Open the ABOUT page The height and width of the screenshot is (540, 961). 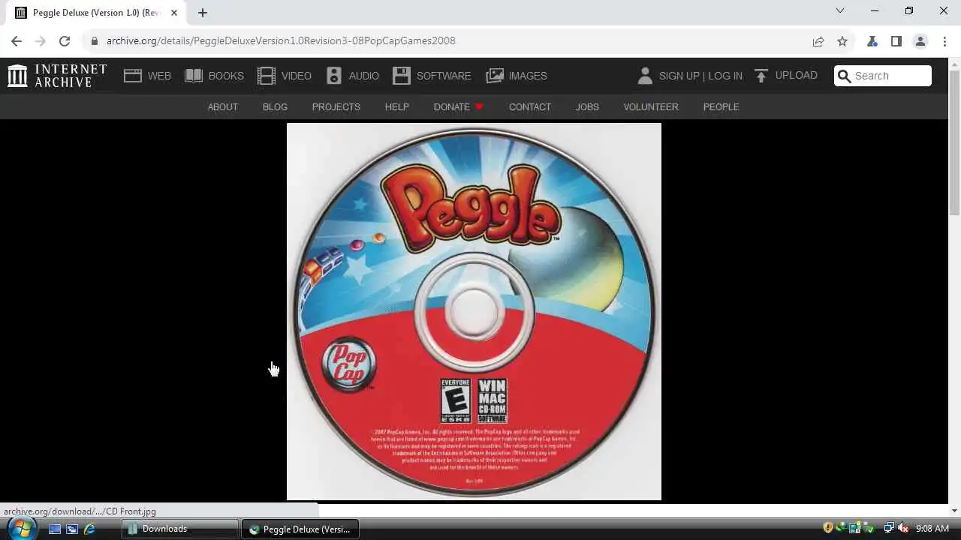[222, 107]
